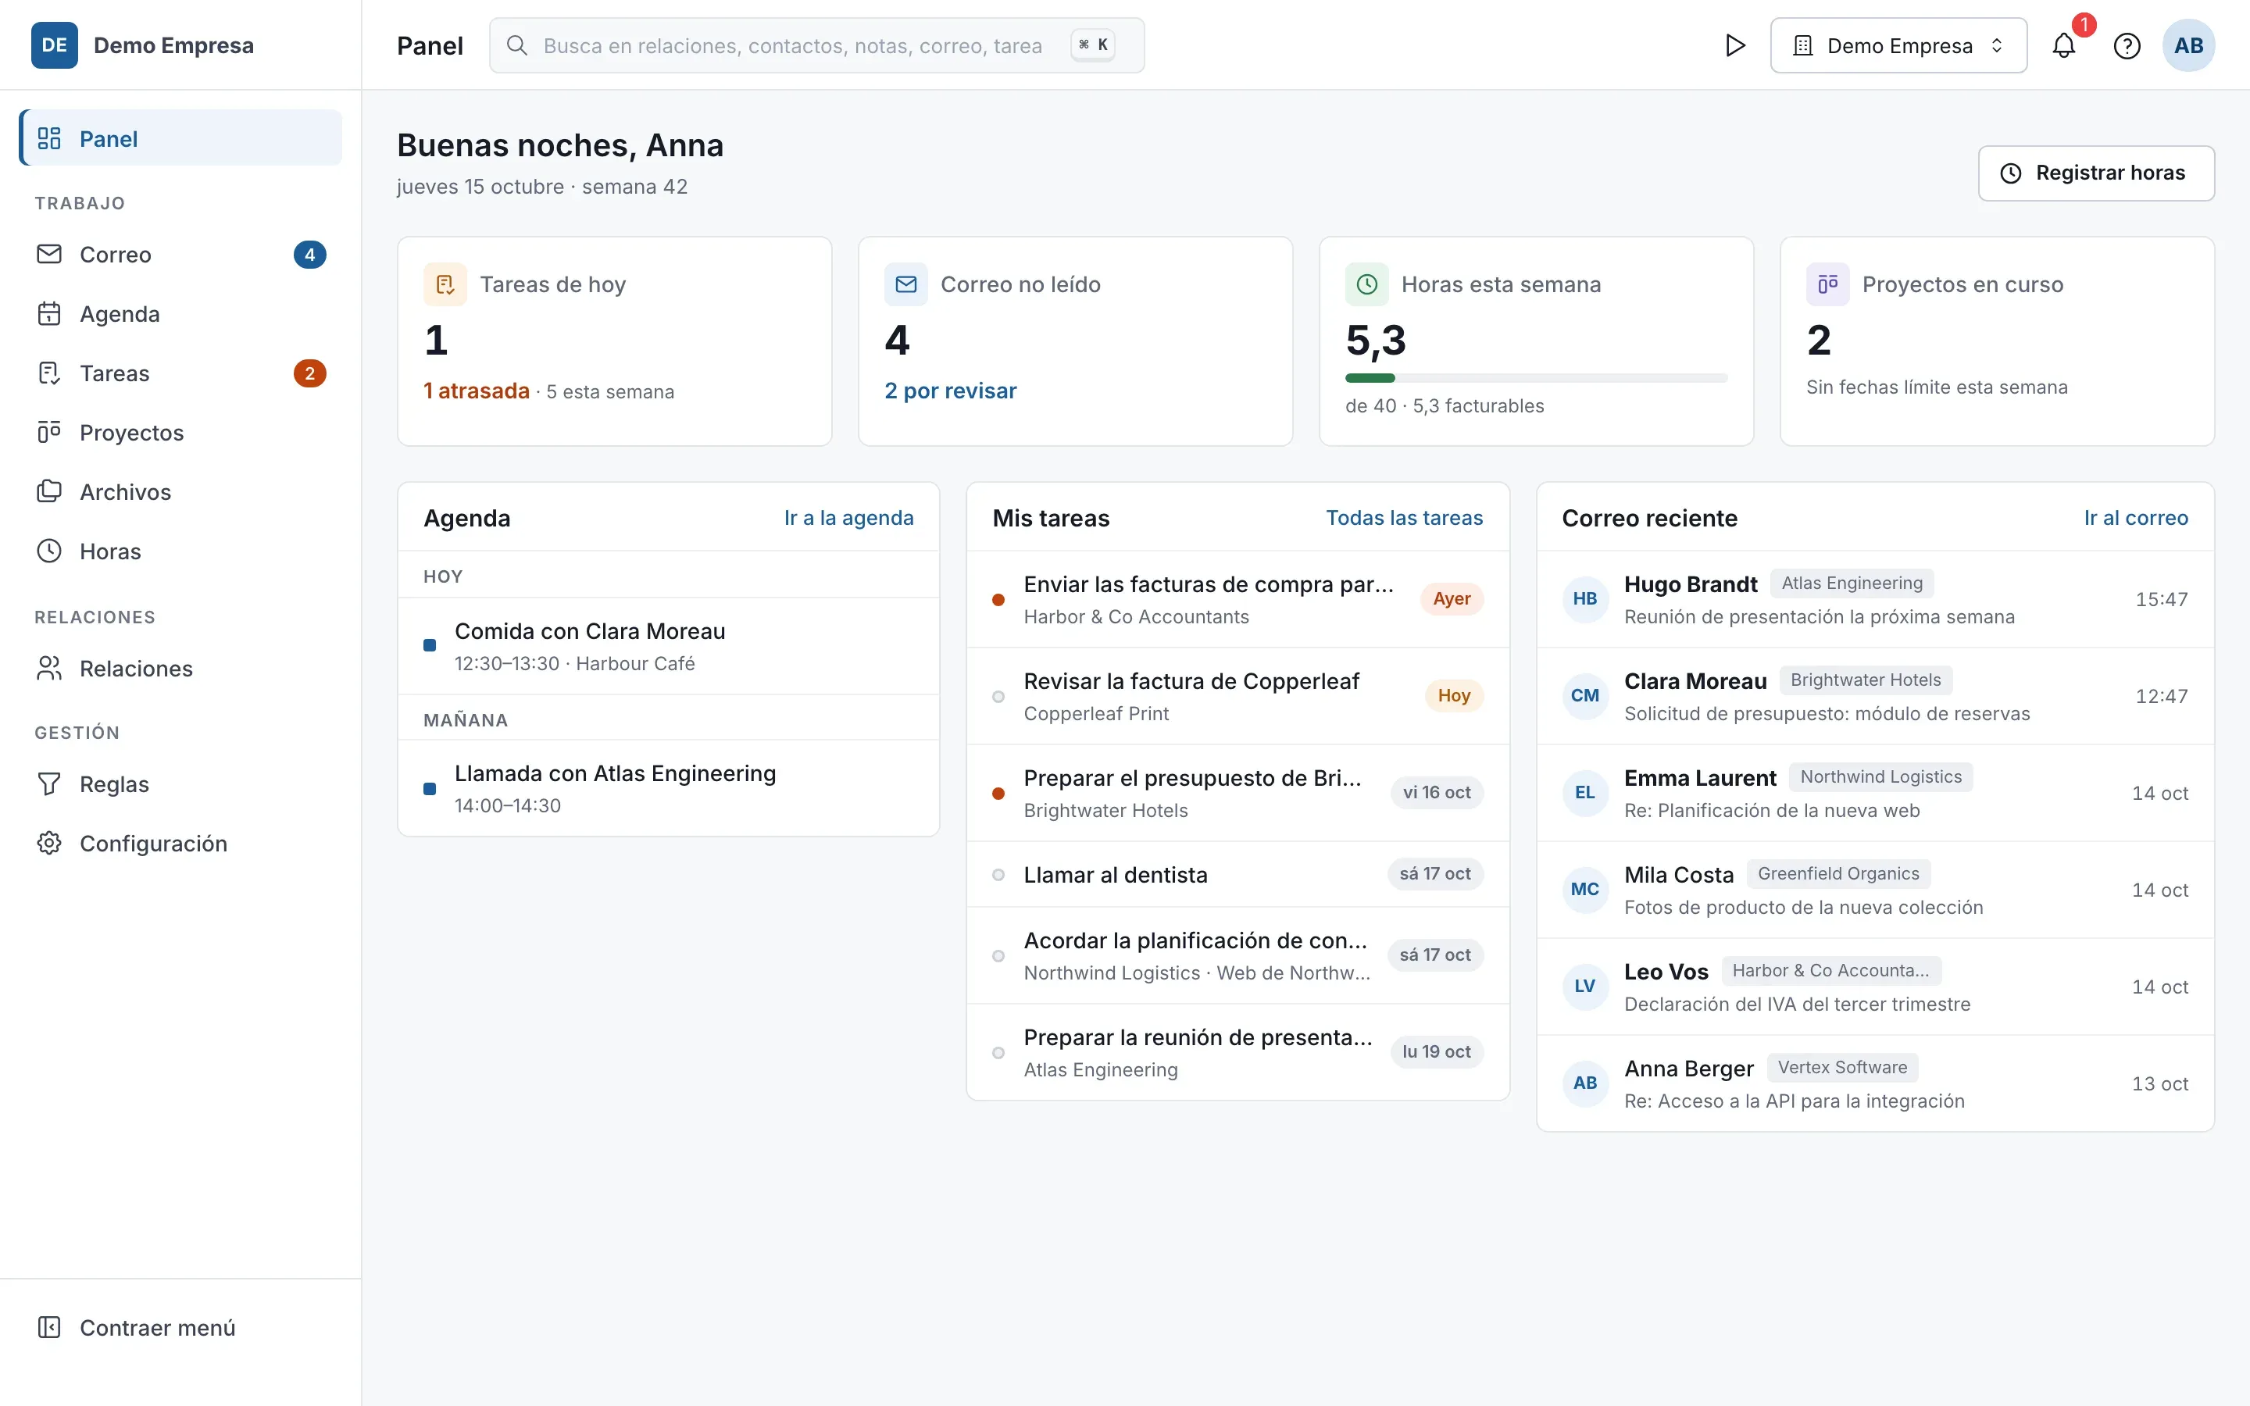The image size is (2250, 1406).
Task: Click the Tareas de hoy card icon
Action: tap(445, 284)
